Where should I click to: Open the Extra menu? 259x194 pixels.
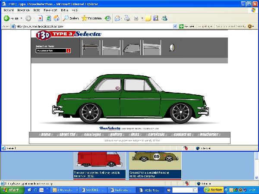tap(64, 9)
